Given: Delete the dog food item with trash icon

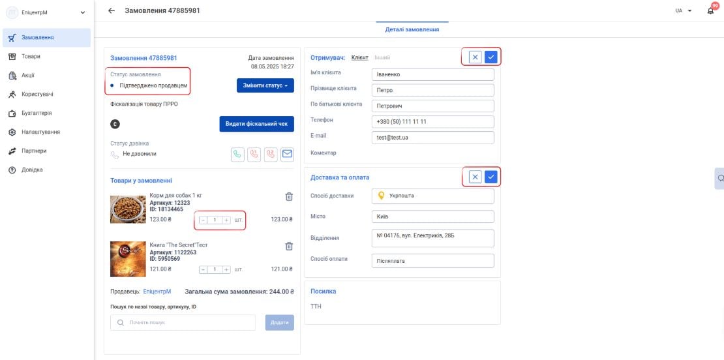Looking at the screenshot, I should point(289,196).
